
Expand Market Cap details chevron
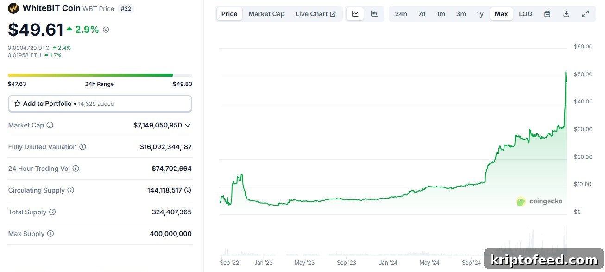[188, 125]
